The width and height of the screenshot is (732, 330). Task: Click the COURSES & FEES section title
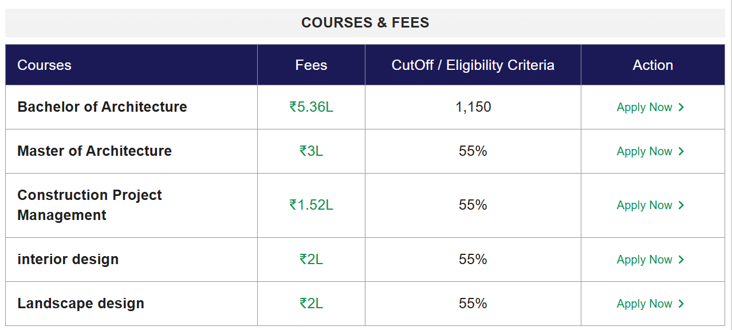365,23
